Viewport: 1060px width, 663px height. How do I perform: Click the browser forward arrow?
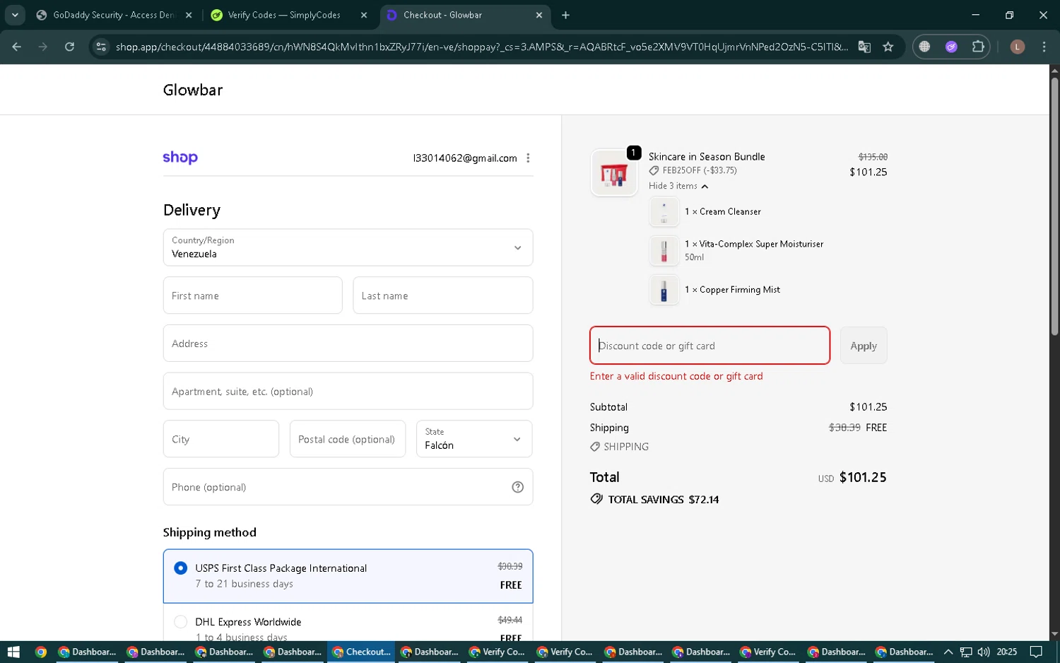[43, 47]
